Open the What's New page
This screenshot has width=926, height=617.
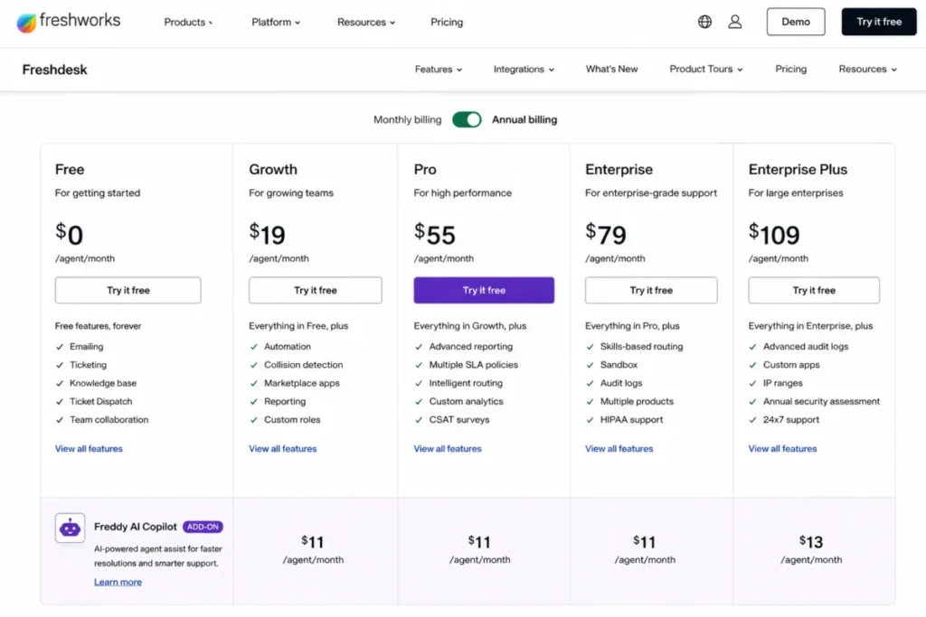(612, 69)
